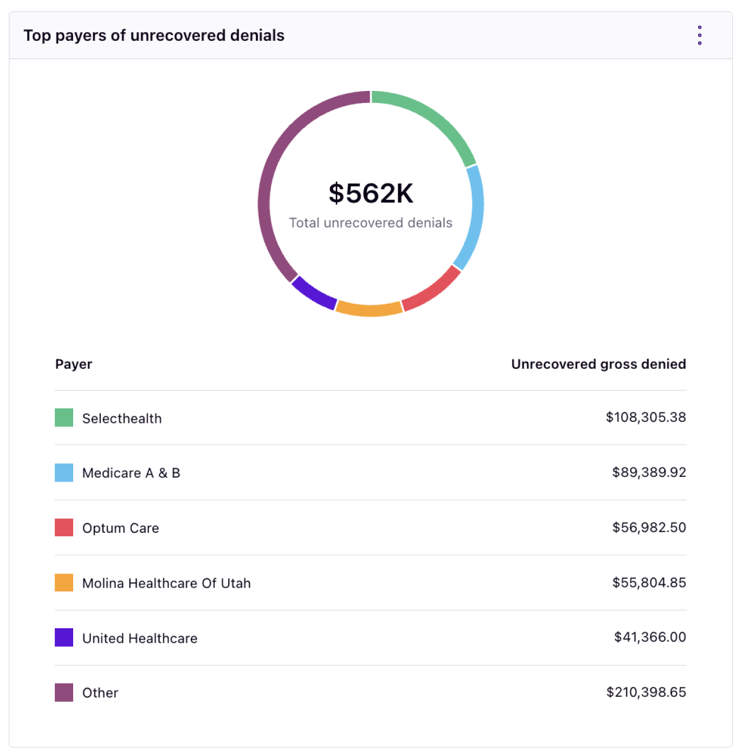Click the Payer column header
The height and width of the screenshot is (756, 742).
(x=74, y=364)
